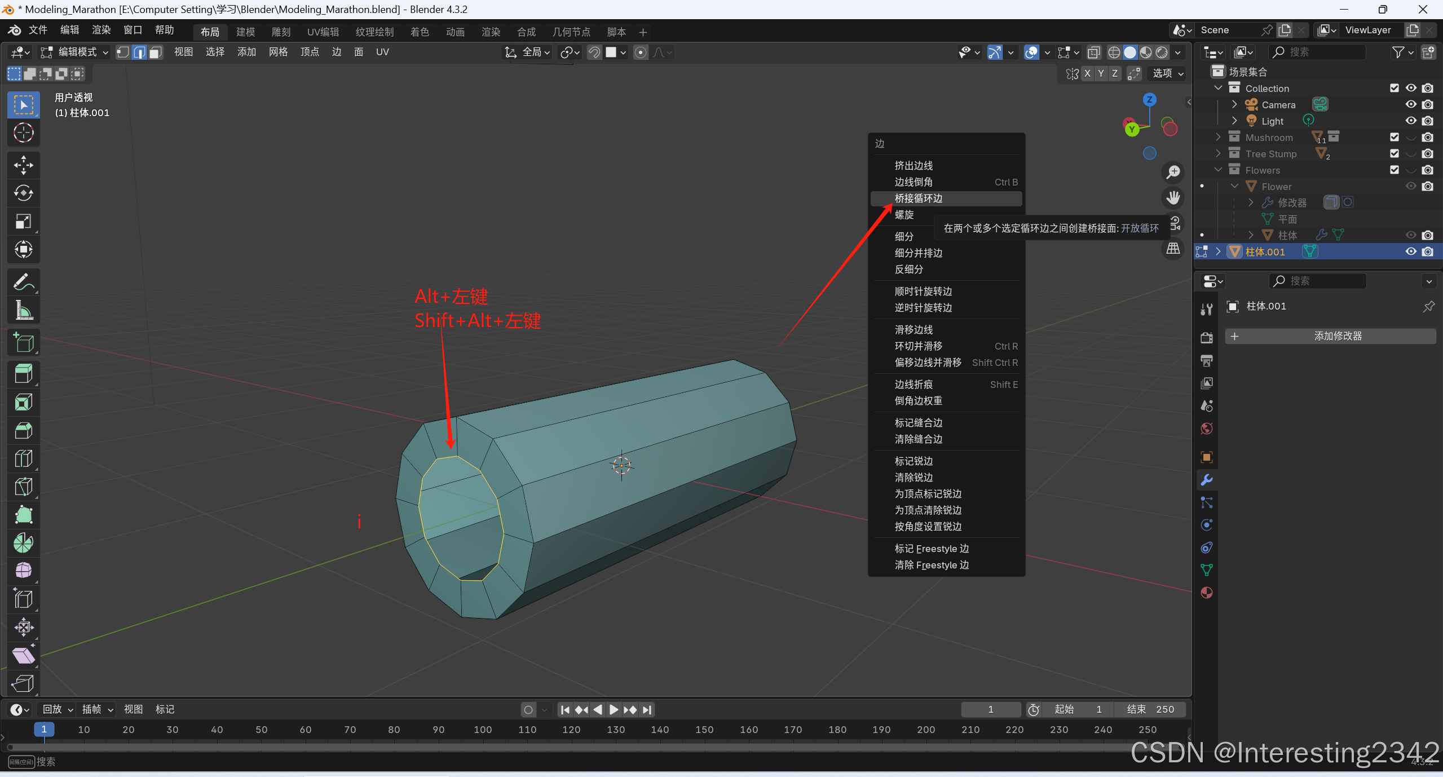Hide the Camera object via eye icon

click(1410, 104)
